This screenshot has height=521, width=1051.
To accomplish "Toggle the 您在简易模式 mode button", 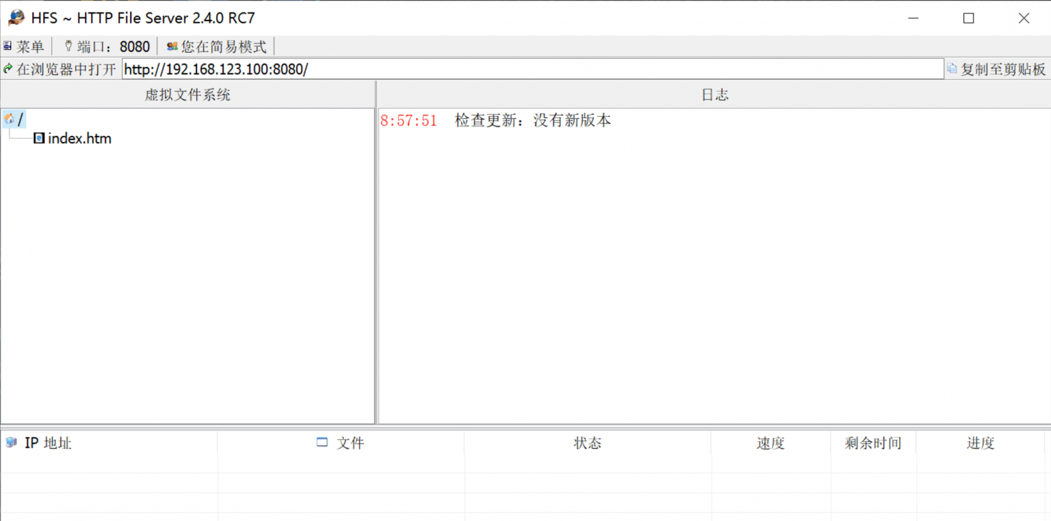I will (x=217, y=46).
